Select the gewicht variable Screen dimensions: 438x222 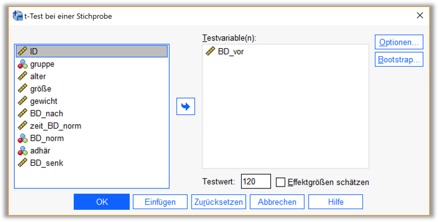pyautogui.click(x=92, y=101)
